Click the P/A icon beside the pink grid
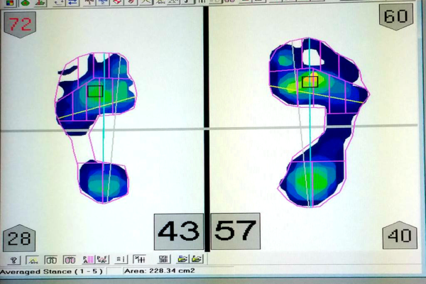The image size is (426, 284). click(102, 260)
